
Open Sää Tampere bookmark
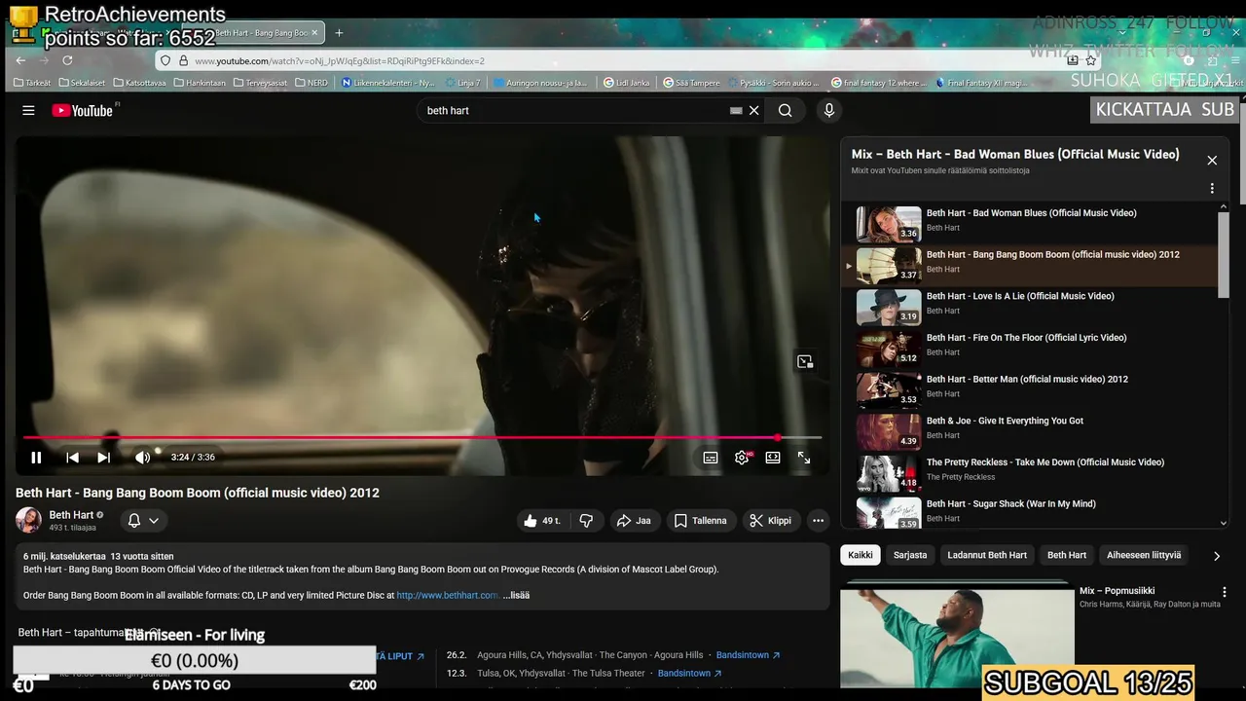click(691, 83)
